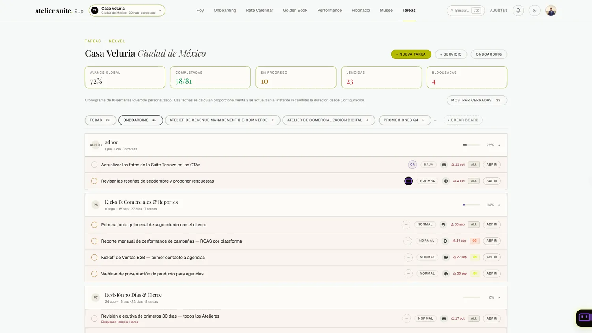
Task: Switch to the Todas board tab
Action: 100,120
